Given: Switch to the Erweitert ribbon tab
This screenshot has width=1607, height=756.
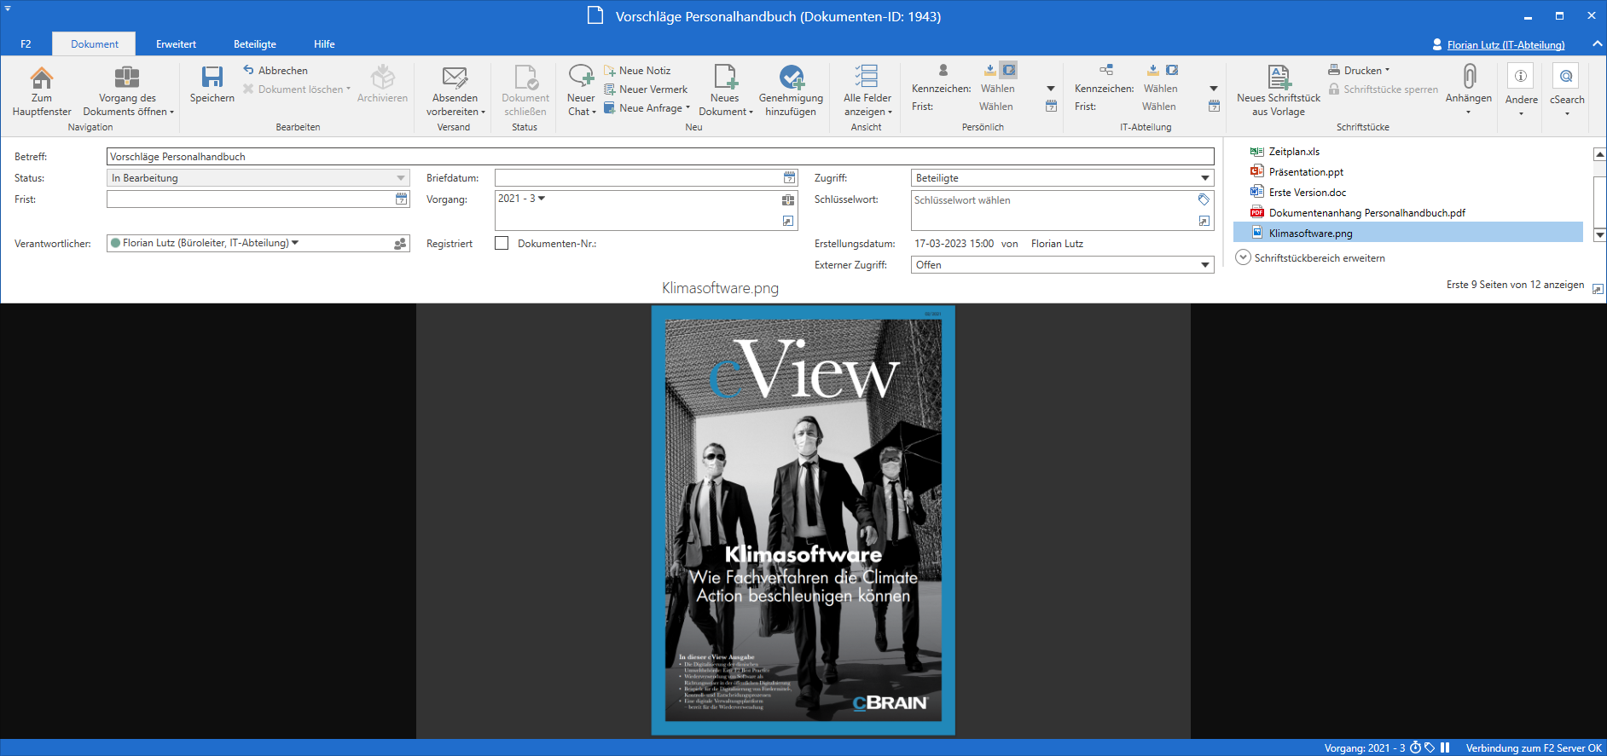Looking at the screenshot, I should [176, 44].
